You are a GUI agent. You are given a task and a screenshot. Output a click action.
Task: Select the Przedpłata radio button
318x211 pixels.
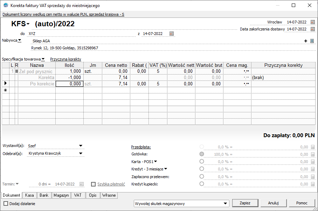pos(202,147)
